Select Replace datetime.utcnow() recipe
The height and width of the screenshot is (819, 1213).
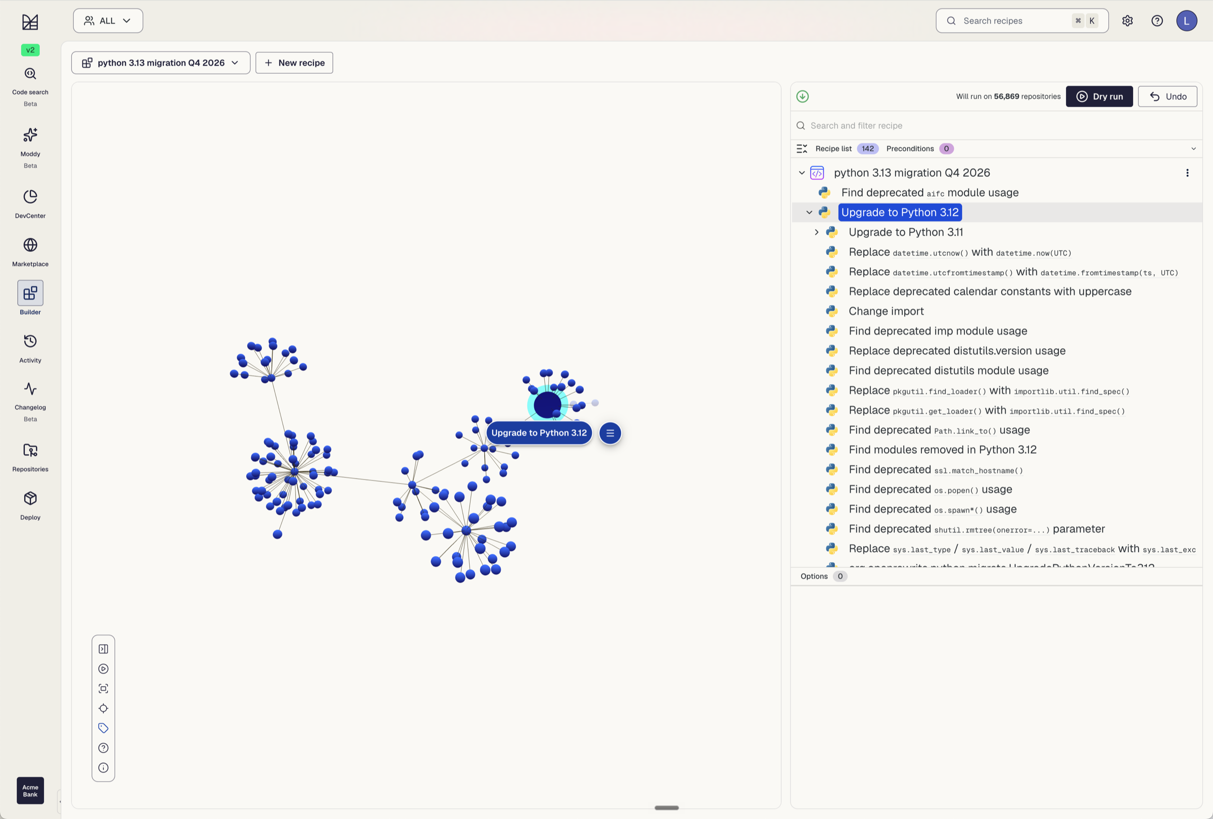pyautogui.click(x=960, y=252)
